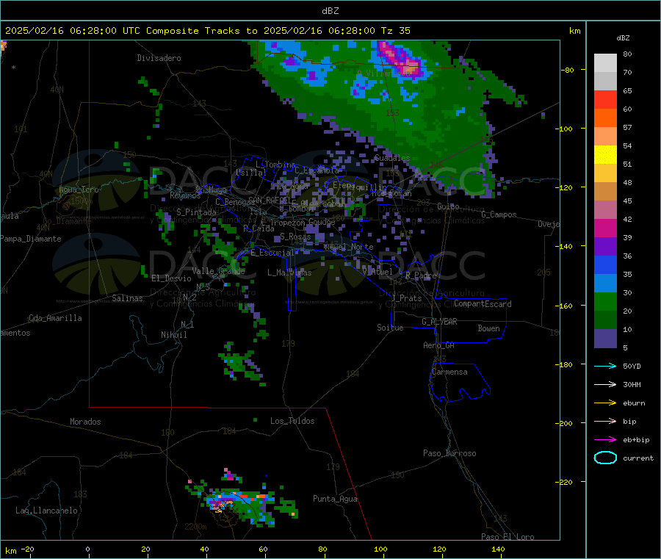Click the -80 km vertical axis tick label
This screenshot has width=661, height=559.
pos(567,70)
